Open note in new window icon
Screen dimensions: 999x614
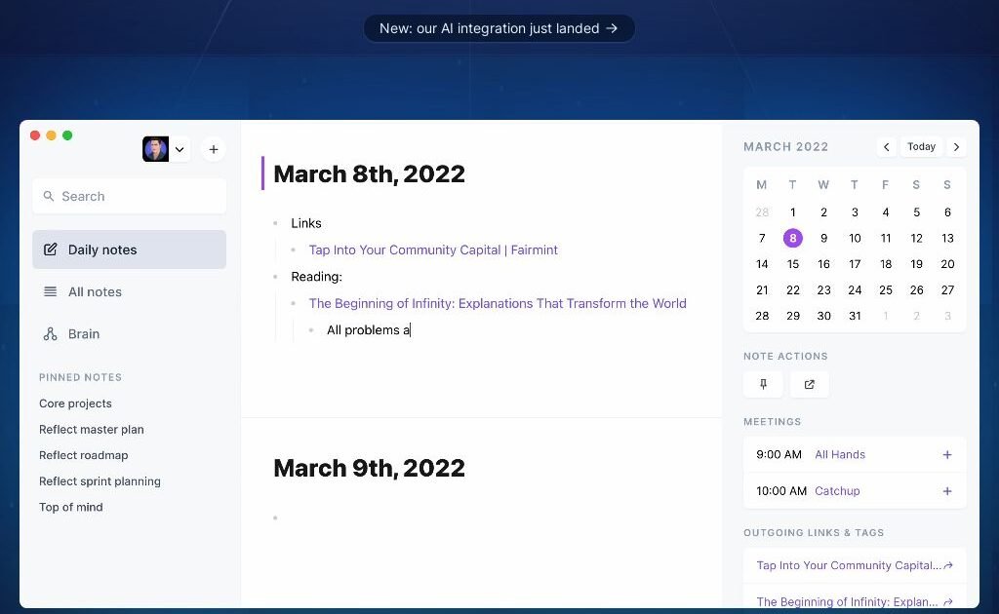(x=809, y=384)
